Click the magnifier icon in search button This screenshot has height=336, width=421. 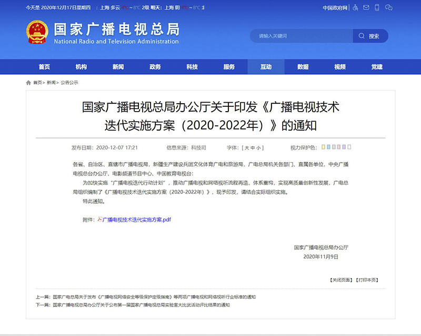pos(362,36)
